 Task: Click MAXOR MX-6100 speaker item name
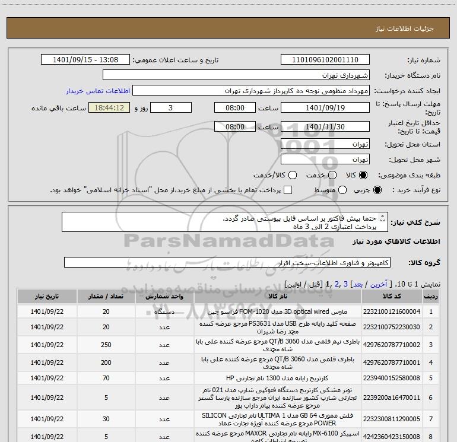[278, 437]
